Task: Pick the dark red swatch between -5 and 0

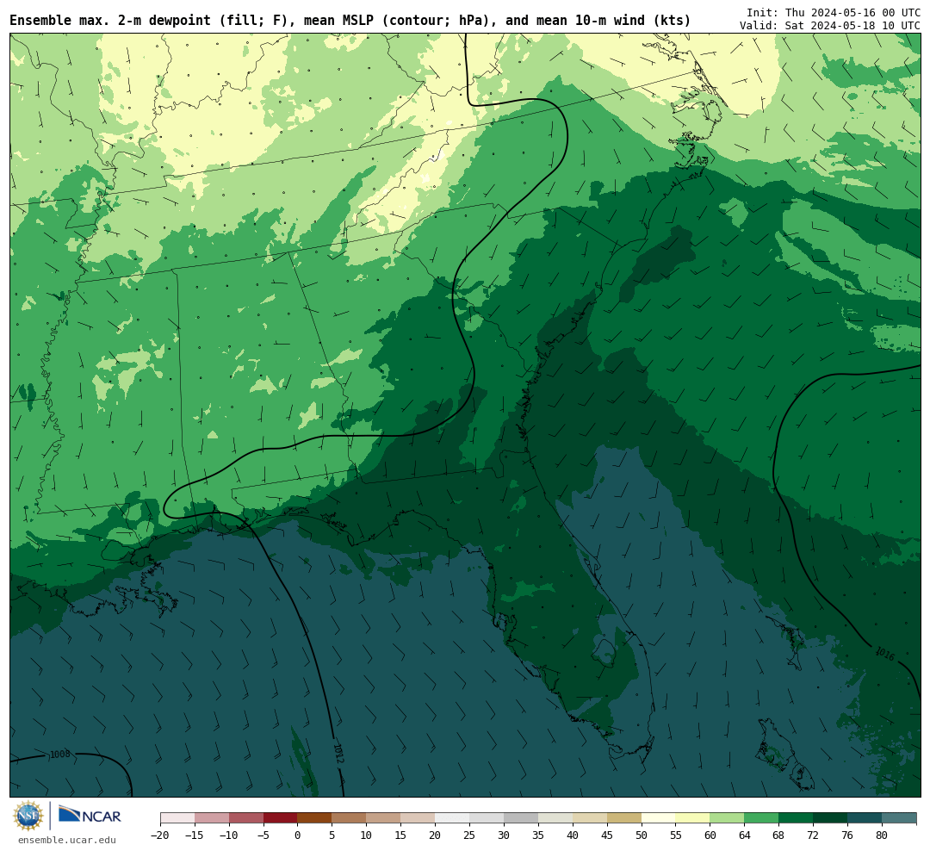Action: (281, 818)
